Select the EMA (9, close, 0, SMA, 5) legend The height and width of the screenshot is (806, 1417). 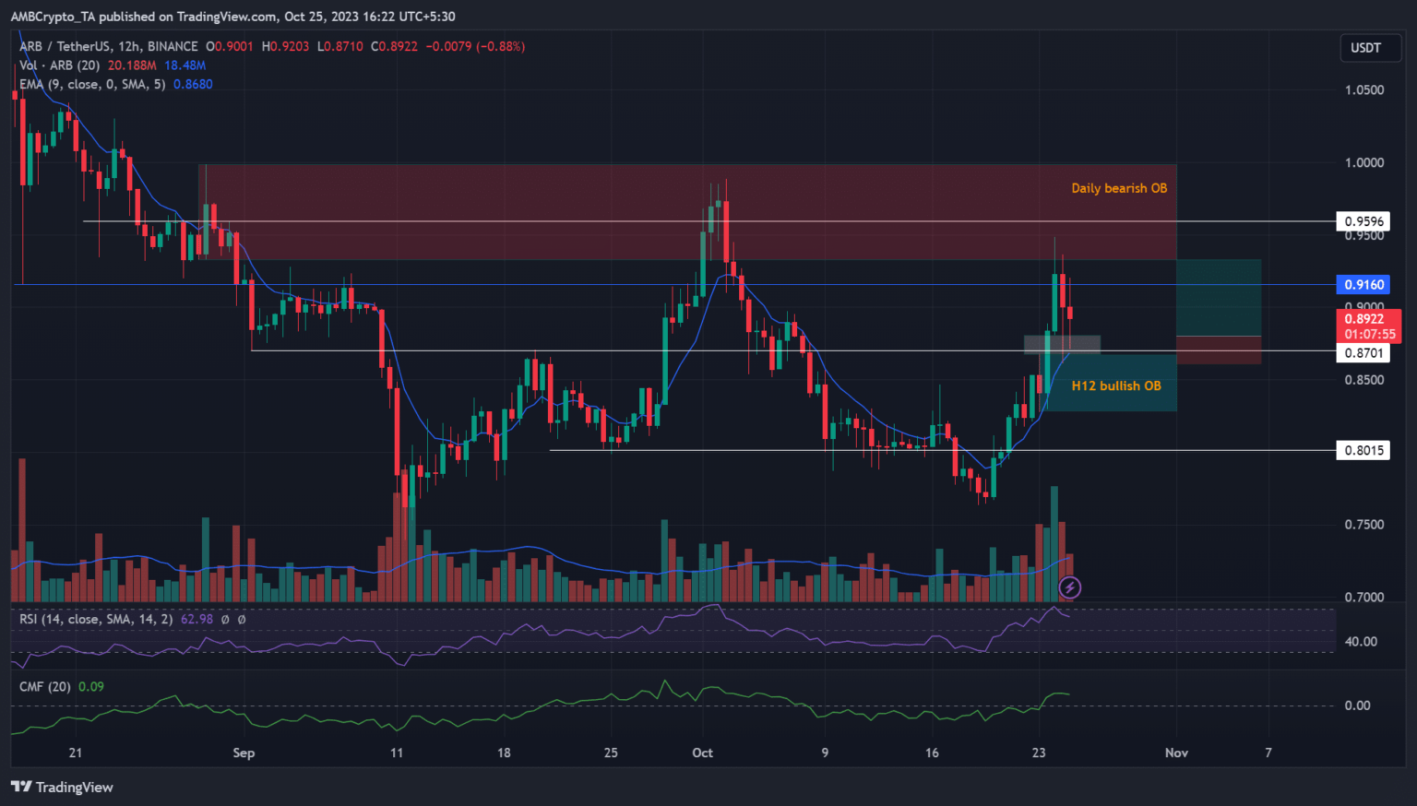[92, 84]
